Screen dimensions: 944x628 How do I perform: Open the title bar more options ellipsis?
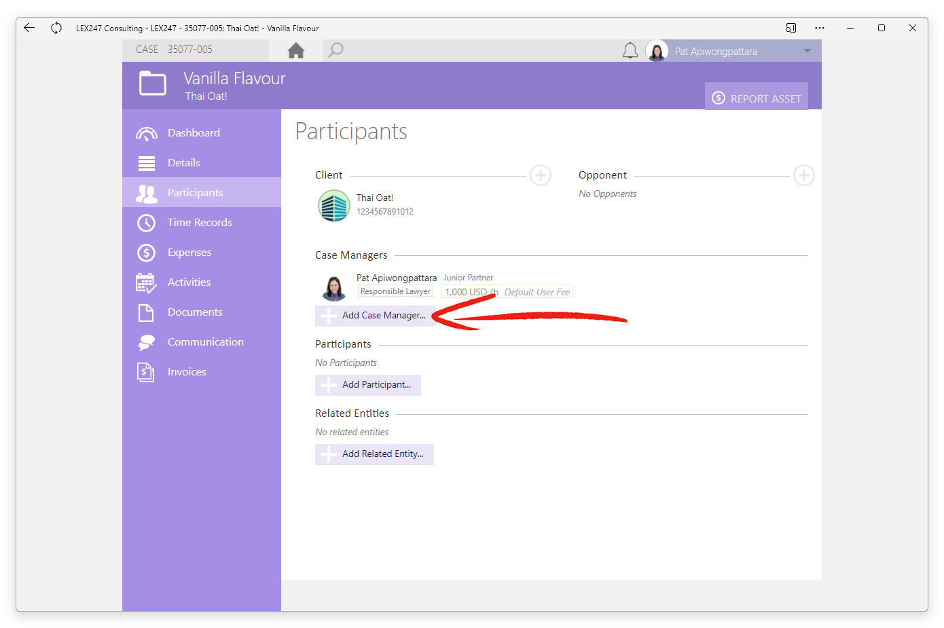(x=820, y=28)
